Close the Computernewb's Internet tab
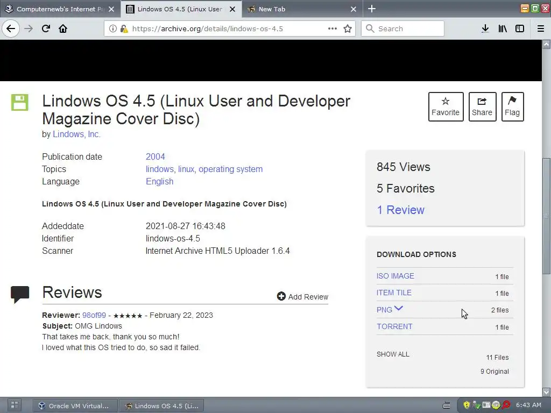Screen dimensions: 551x413 (111, 9)
